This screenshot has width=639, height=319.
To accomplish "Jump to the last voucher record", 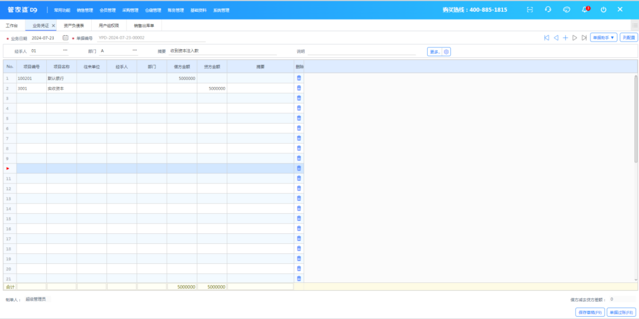I will pos(584,38).
